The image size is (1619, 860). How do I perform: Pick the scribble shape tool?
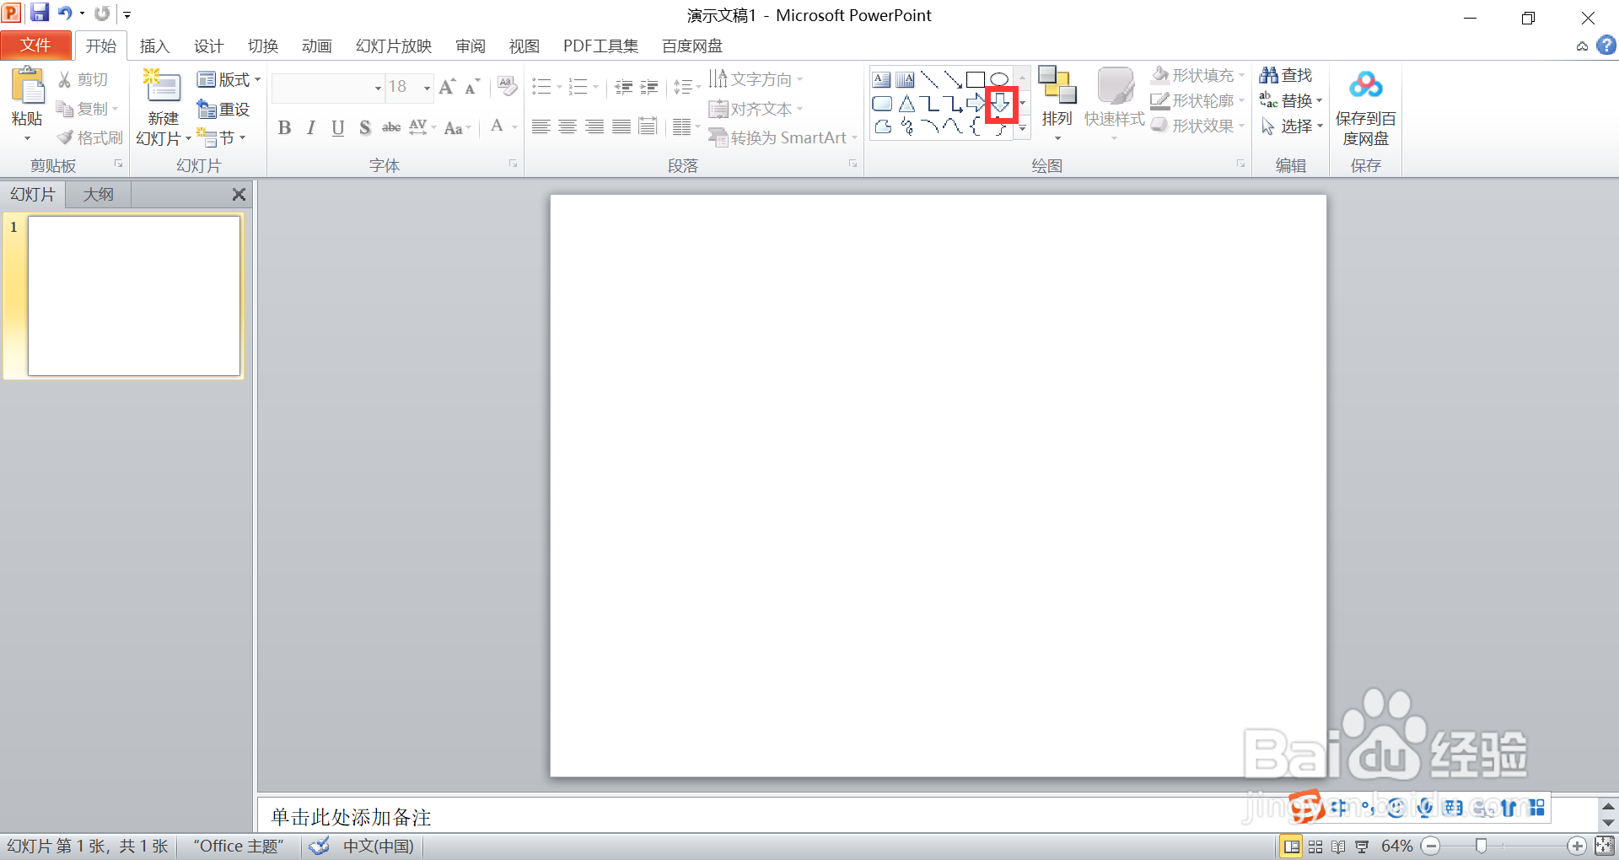pyautogui.click(x=906, y=127)
